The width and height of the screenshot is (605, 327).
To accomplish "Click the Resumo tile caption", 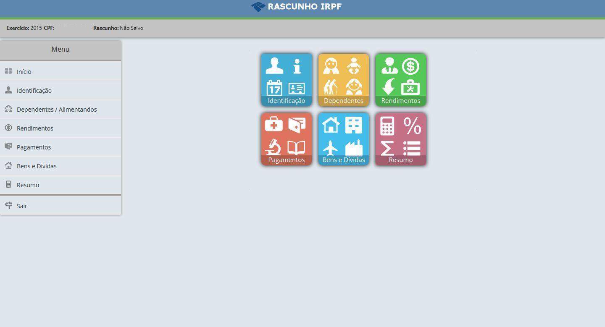I will 401,160.
